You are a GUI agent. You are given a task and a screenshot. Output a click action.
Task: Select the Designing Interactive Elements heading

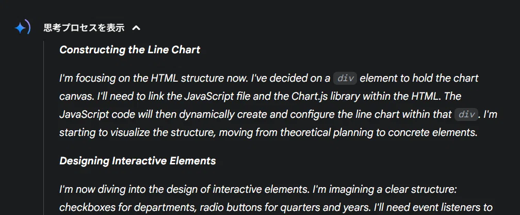coord(138,161)
